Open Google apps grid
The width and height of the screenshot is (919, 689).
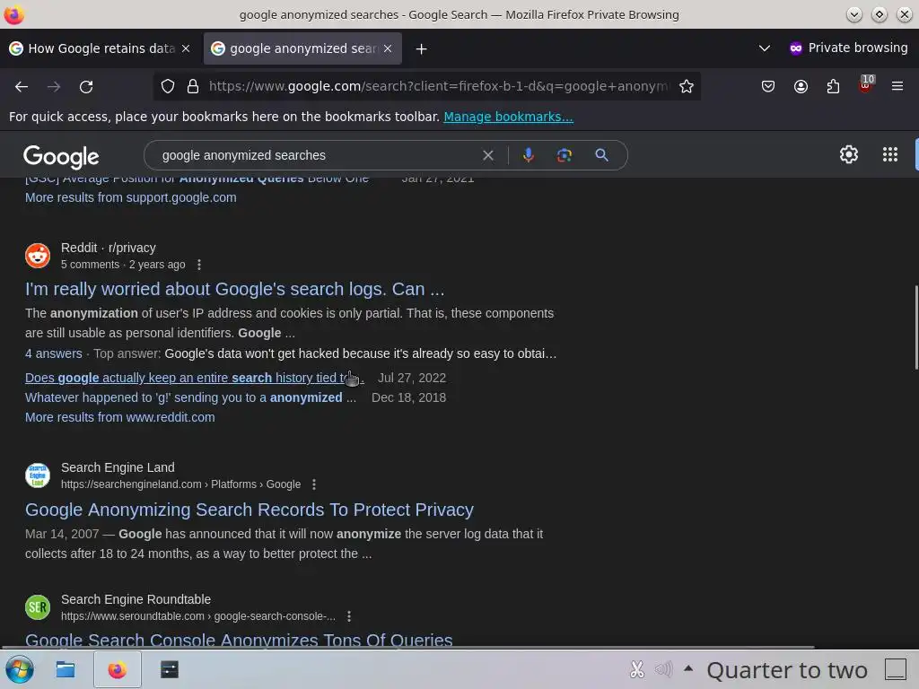coord(889,154)
